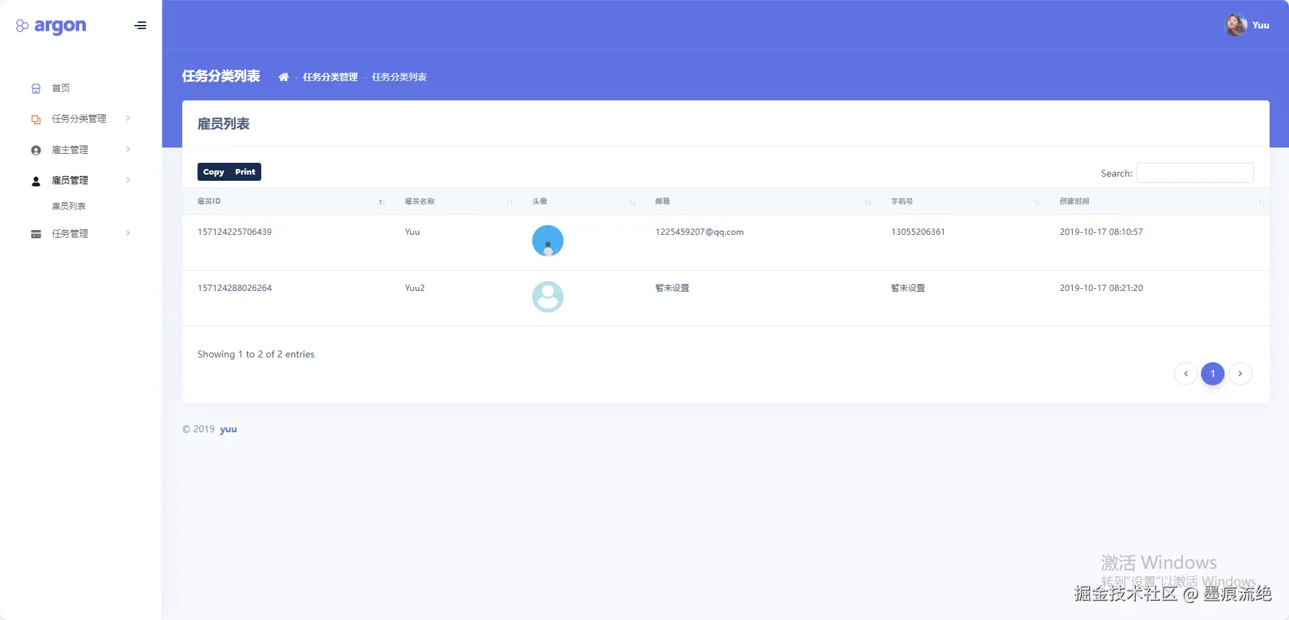
Task: Click Yuu's blue avatar thumbnail
Action: tap(547, 241)
